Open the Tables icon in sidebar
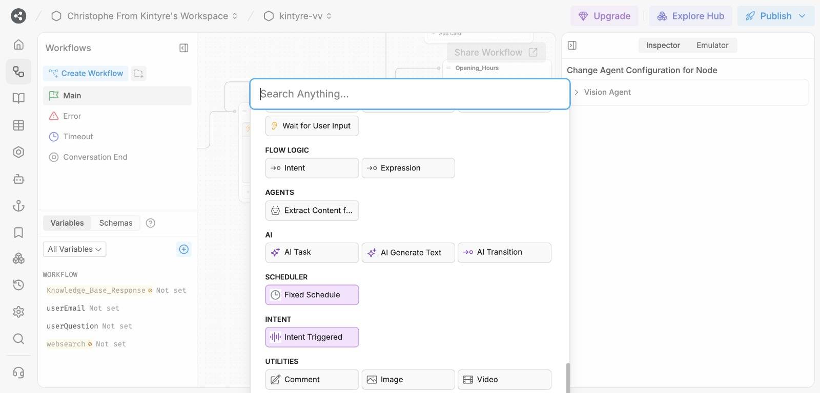The width and height of the screenshot is (820, 393). point(18,125)
